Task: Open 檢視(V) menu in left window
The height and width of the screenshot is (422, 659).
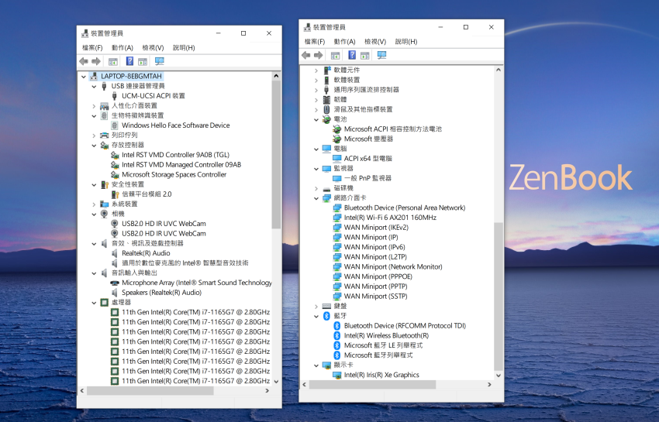Action: pos(153,48)
